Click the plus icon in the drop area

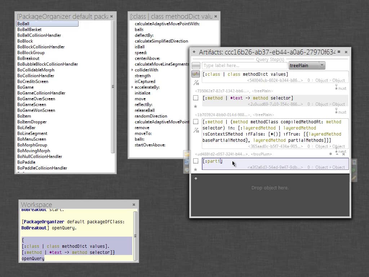tap(196, 178)
